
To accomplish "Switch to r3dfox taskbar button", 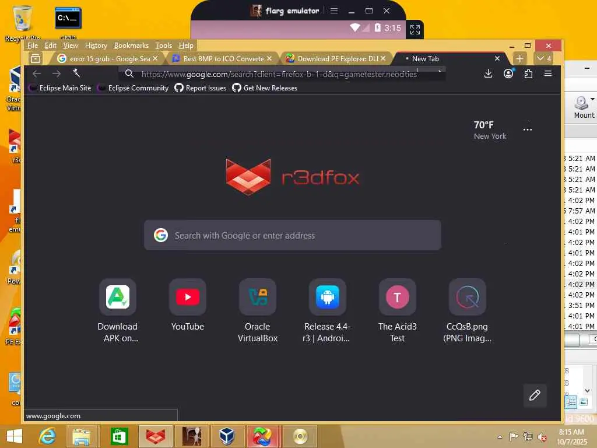I will tap(155, 436).
